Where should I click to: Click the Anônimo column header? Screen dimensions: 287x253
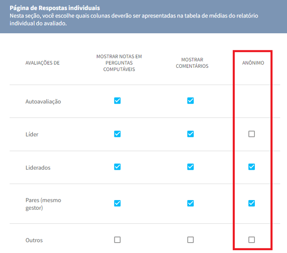[x=253, y=63]
